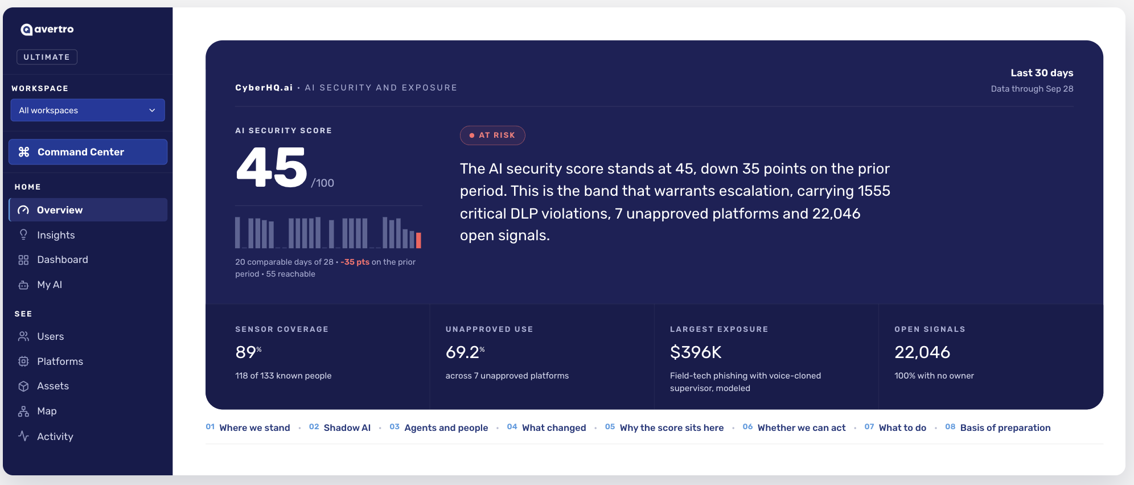Click the Activity pulse icon
Screen dimensions: 1134x485
click(23, 436)
